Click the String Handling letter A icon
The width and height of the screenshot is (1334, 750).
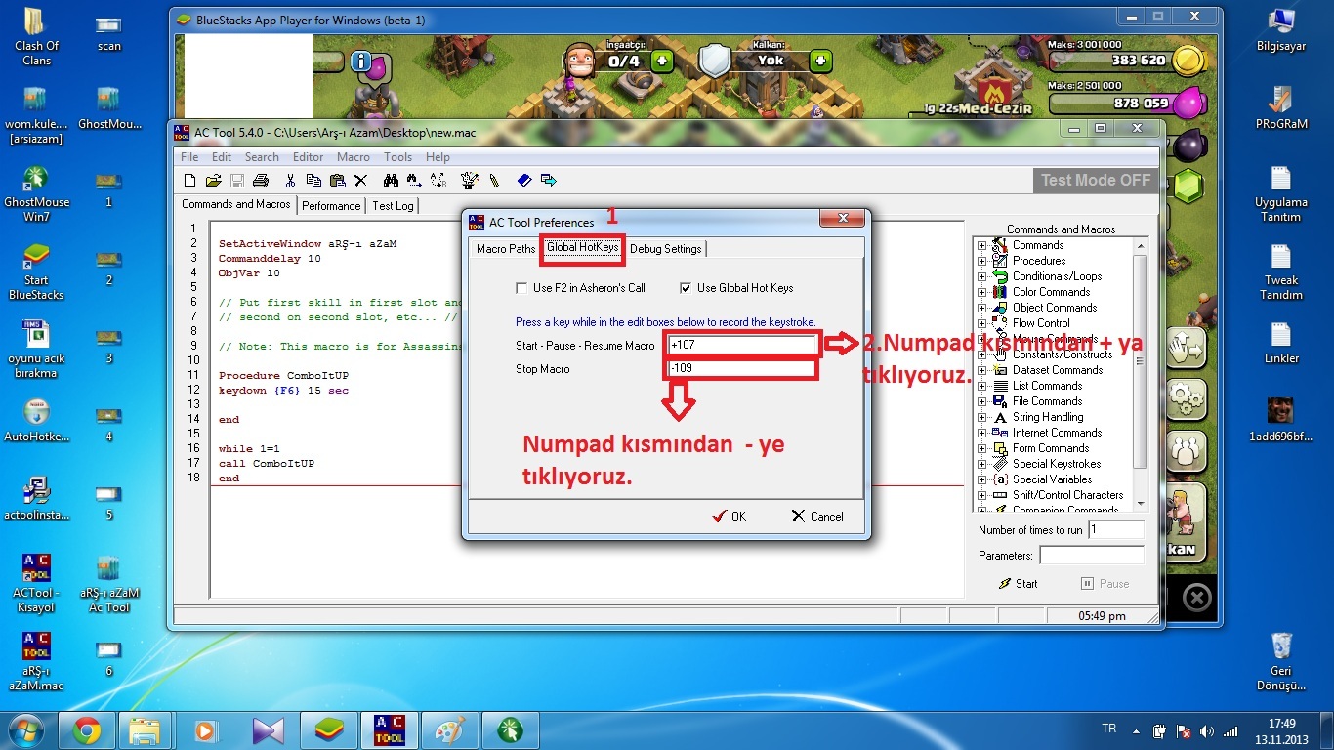pos(1000,417)
